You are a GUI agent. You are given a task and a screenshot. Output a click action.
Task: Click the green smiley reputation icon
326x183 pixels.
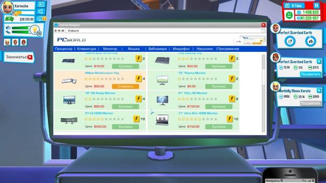pos(289,15)
